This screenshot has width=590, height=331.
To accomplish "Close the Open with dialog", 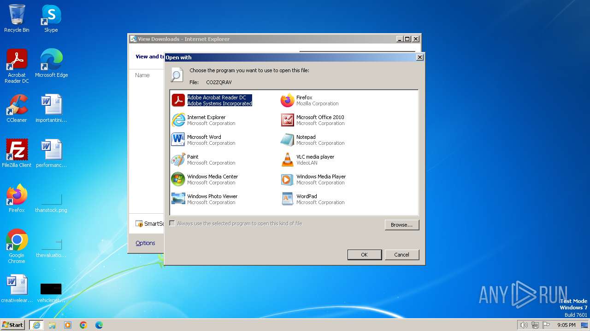I will tap(419, 57).
